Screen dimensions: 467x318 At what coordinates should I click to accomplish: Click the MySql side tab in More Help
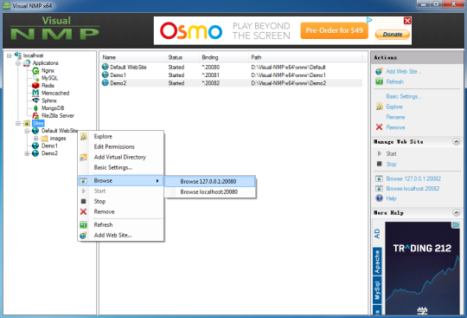(377, 290)
